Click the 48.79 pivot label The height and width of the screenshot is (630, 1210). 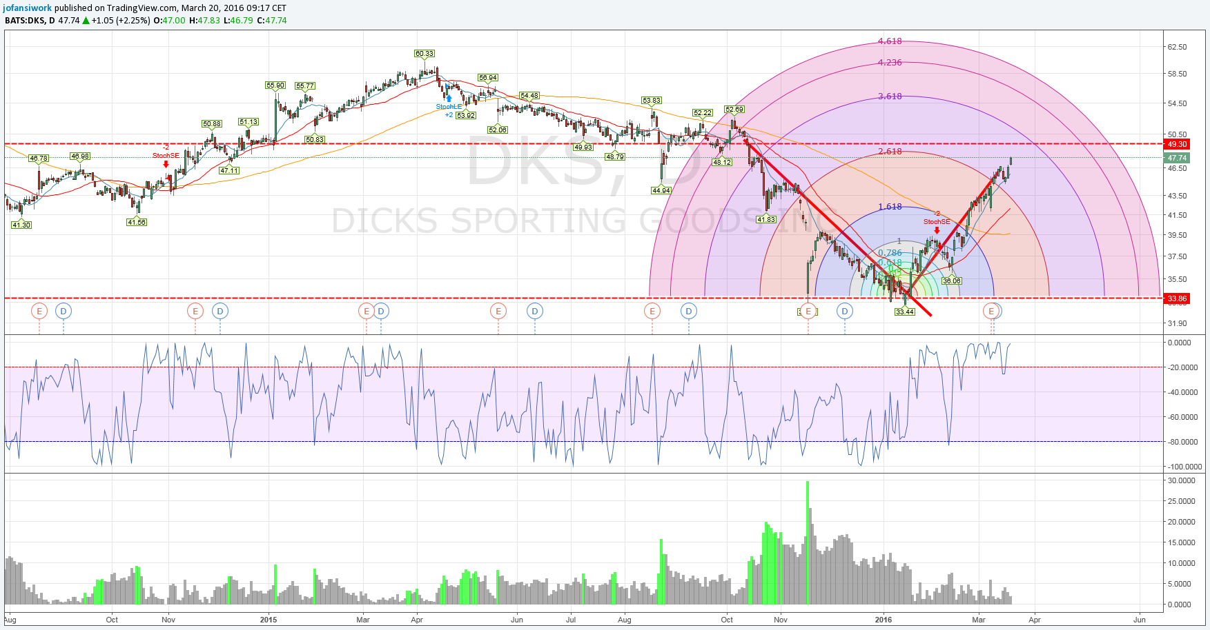(x=615, y=156)
